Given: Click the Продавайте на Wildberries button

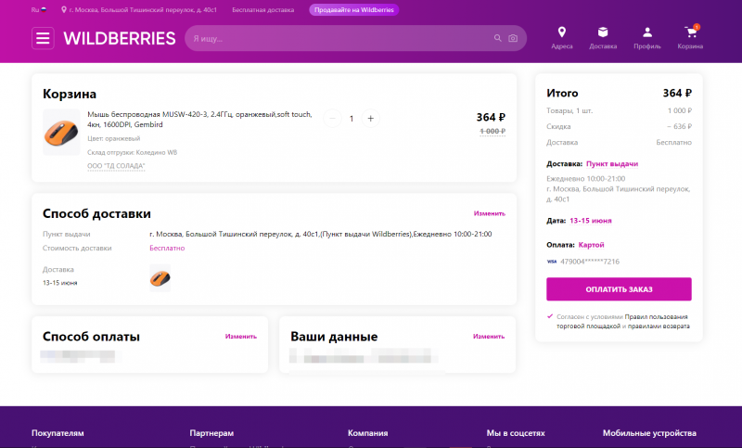Looking at the screenshot, I should click(353, 9).
